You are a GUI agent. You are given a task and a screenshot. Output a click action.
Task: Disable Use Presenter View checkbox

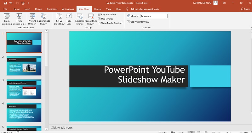128,22
